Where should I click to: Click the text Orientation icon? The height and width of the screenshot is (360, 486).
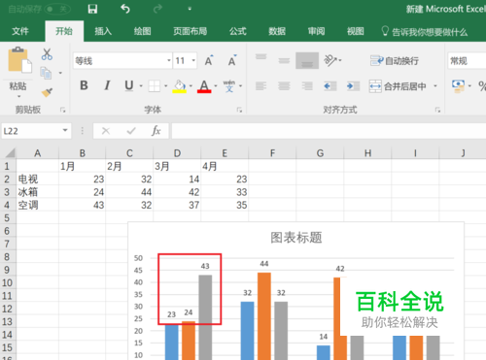tap(331, 60)
